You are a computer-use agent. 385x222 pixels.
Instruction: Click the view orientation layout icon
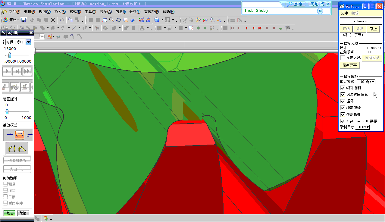(x=168, y=20)
